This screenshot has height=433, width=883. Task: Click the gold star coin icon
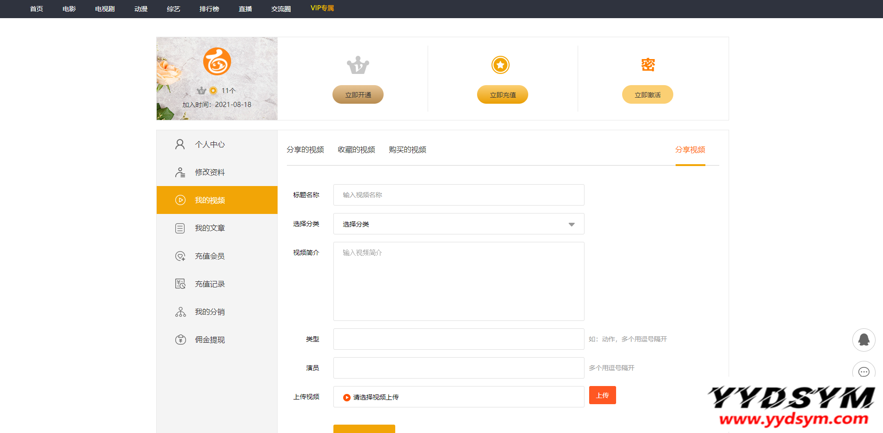click(500, 65)
